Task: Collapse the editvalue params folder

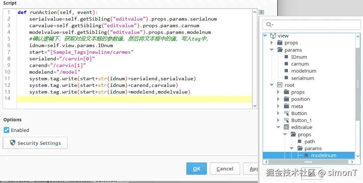Action: pos(292,148)
